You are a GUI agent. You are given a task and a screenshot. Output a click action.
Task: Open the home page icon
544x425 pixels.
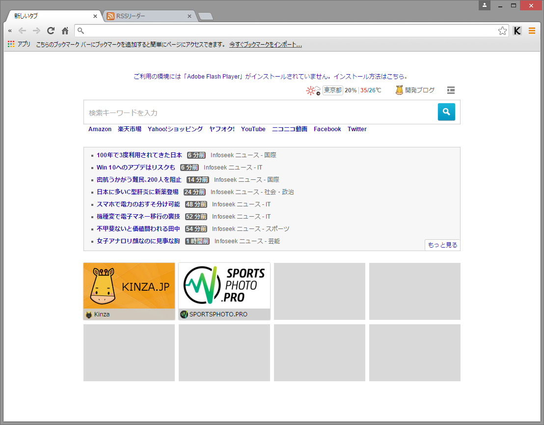[65, 30]
